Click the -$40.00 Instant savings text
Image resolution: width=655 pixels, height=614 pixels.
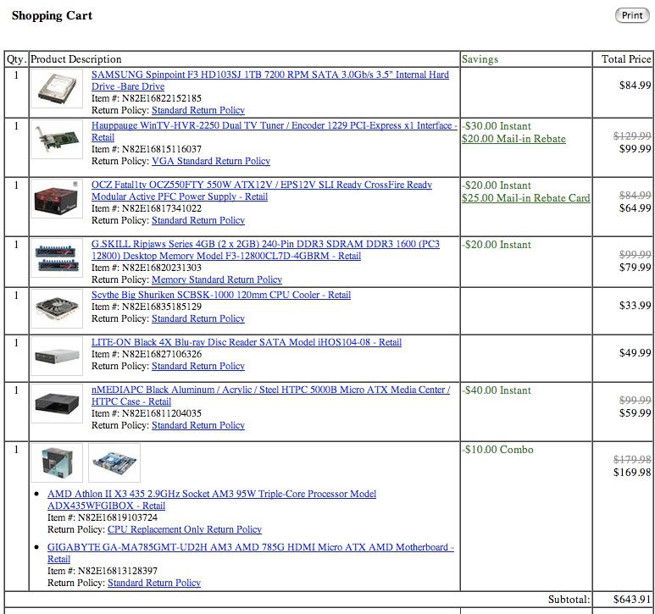pyautogui.click(x=497, y=390)
